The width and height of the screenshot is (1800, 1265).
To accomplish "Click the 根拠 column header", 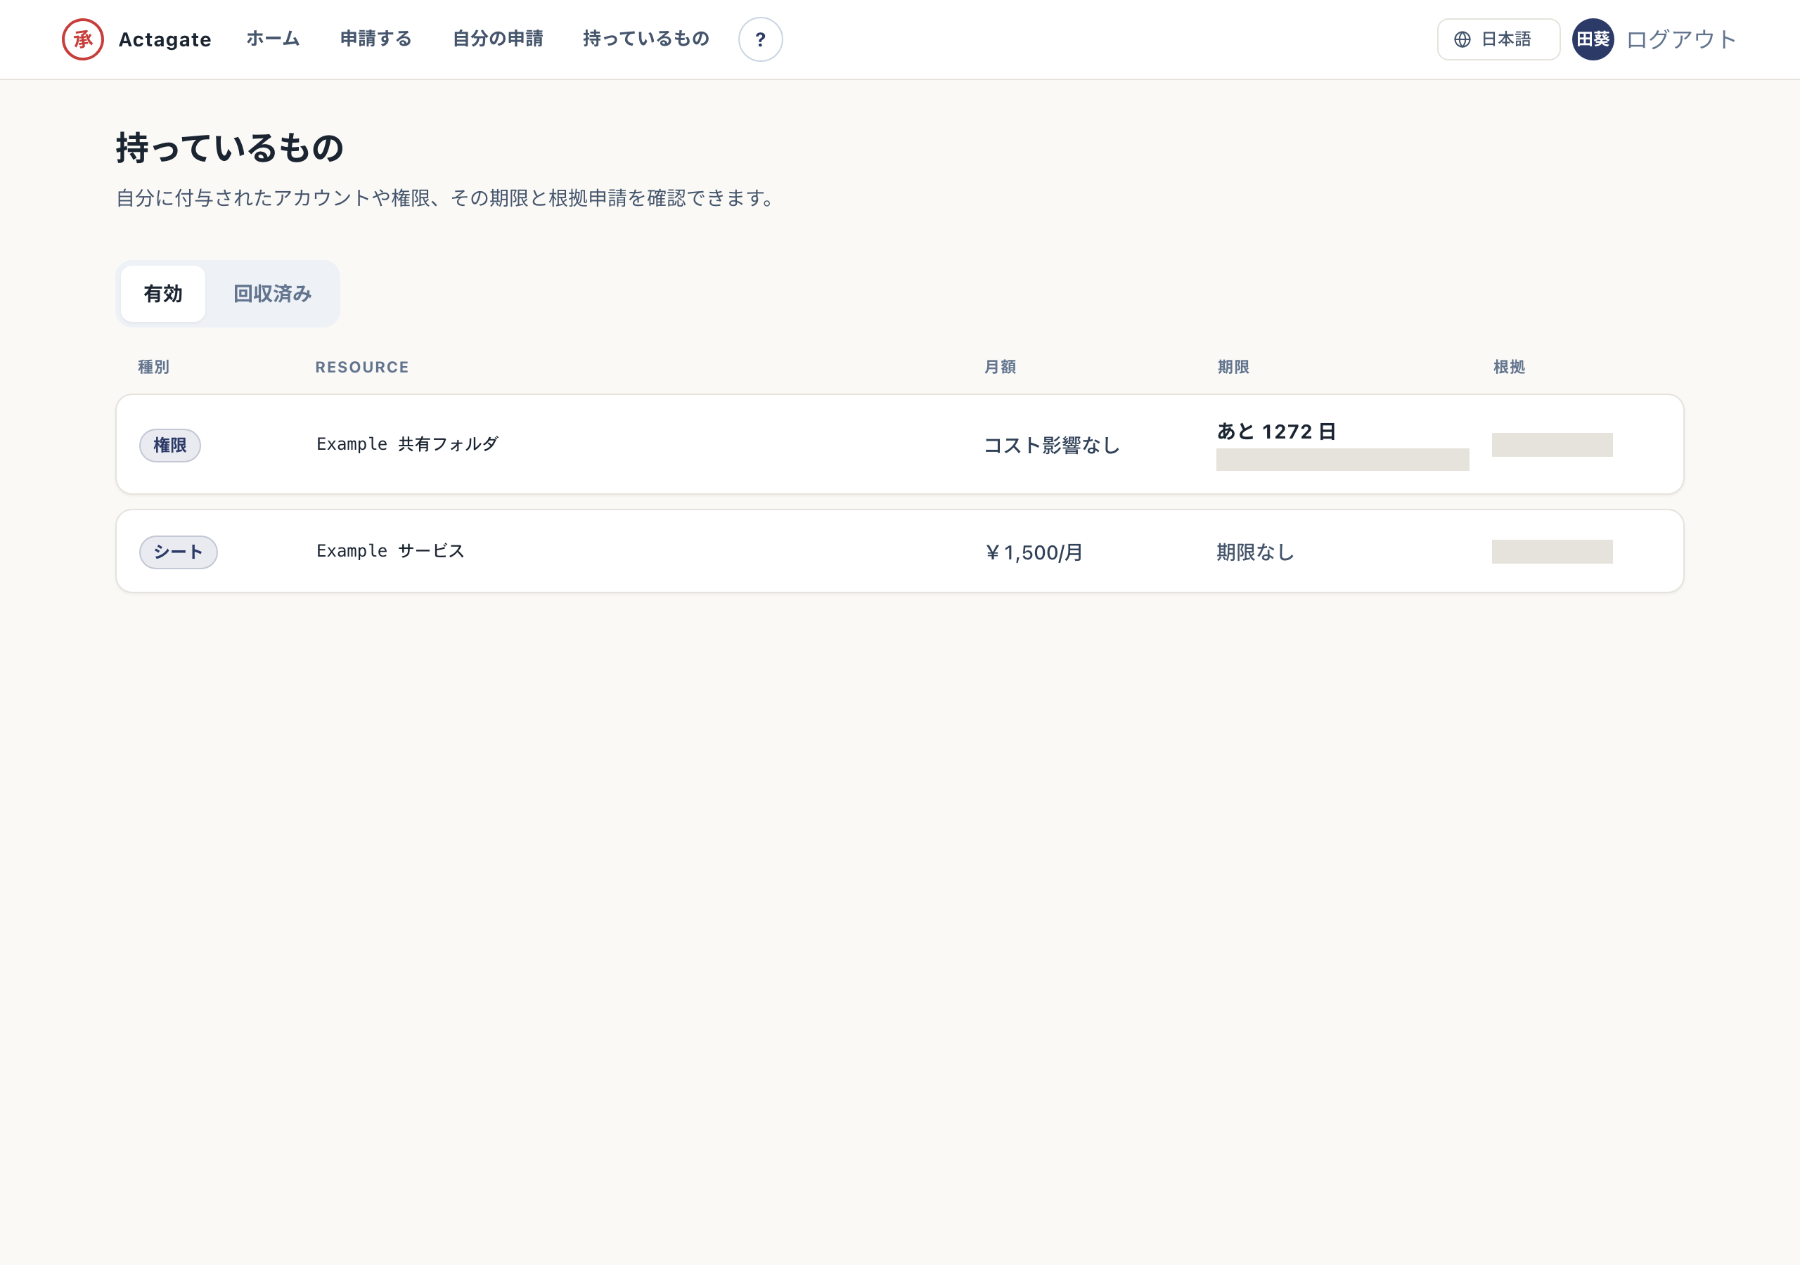I will [1508, 367].
